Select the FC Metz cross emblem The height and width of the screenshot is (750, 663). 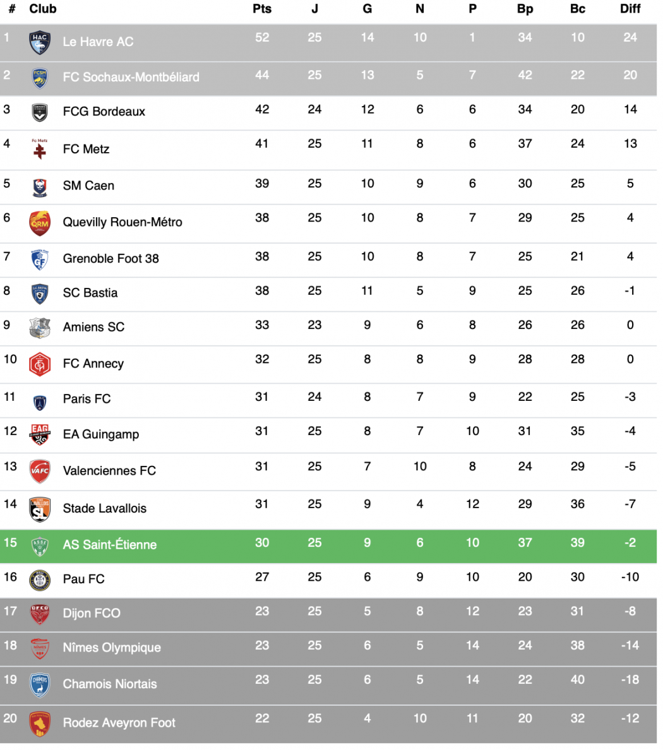click(x=40, y=149)
